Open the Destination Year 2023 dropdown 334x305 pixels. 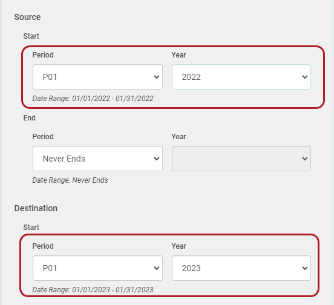click(241, 268)
